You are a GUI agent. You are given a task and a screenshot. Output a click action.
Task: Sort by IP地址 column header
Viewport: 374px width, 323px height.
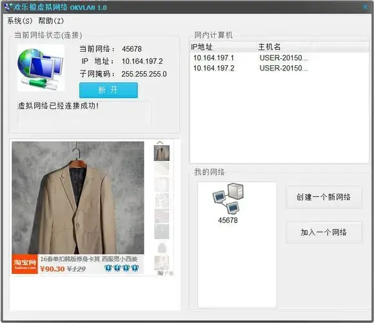click(x=223, y=47)
